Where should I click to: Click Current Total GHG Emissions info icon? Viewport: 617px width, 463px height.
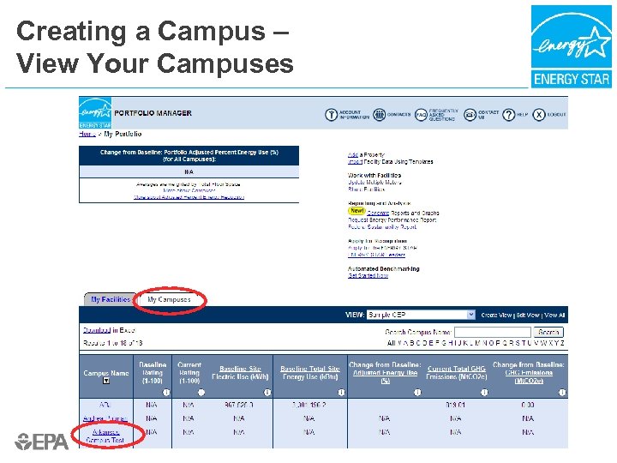tap(484, 392)
